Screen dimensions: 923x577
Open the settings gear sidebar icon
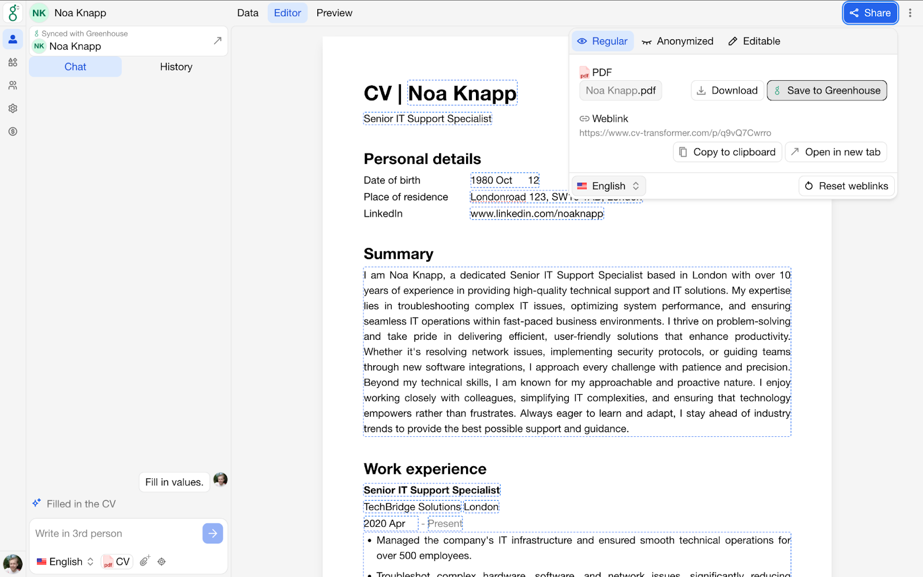[13, 108]
